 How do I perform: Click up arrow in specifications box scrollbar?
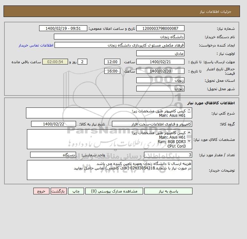[x=189, y=133]
